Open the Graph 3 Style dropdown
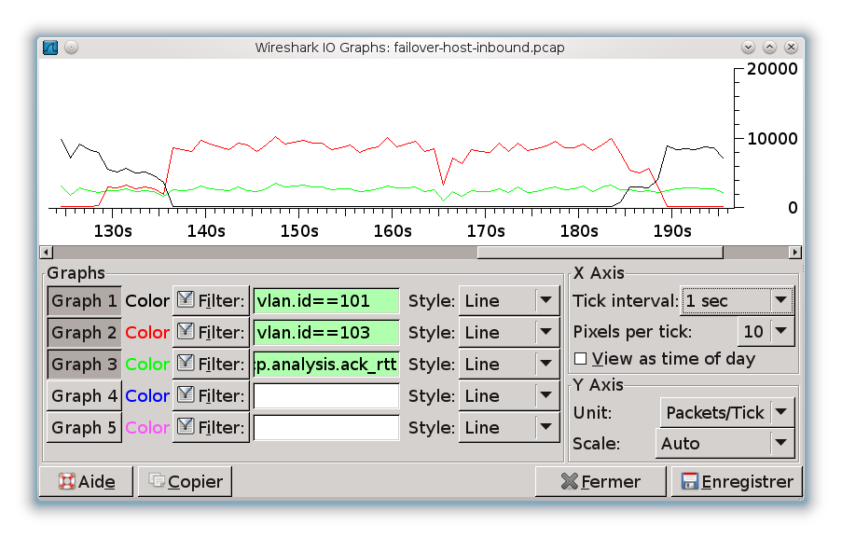 coord(509,364)
